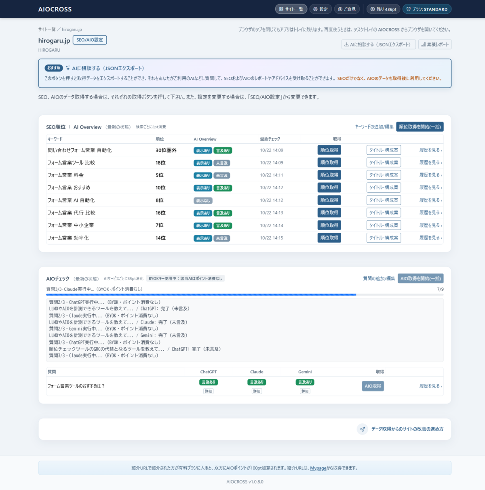This screenshot has width=485, height=490.
Task: Open タイトル・構成案 for フォーム営業 効率化
Action: pyautogui.click(x=384, y=238)
